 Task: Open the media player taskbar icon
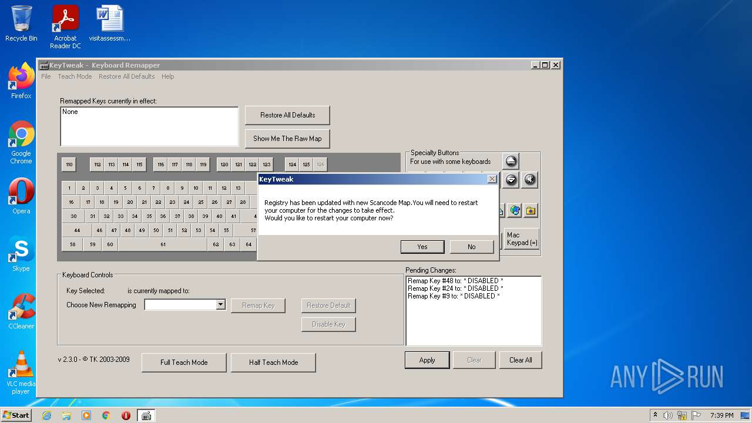pyautogui.click(x=86, y=415)
